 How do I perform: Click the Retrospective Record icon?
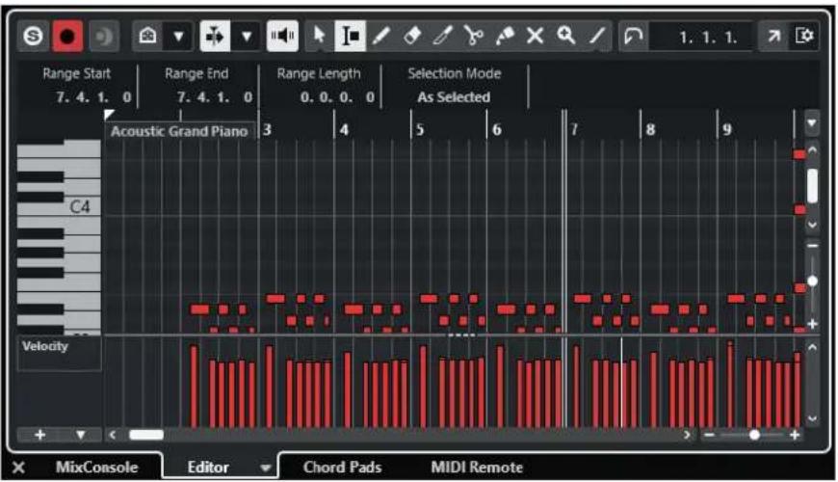coord(147,37)
